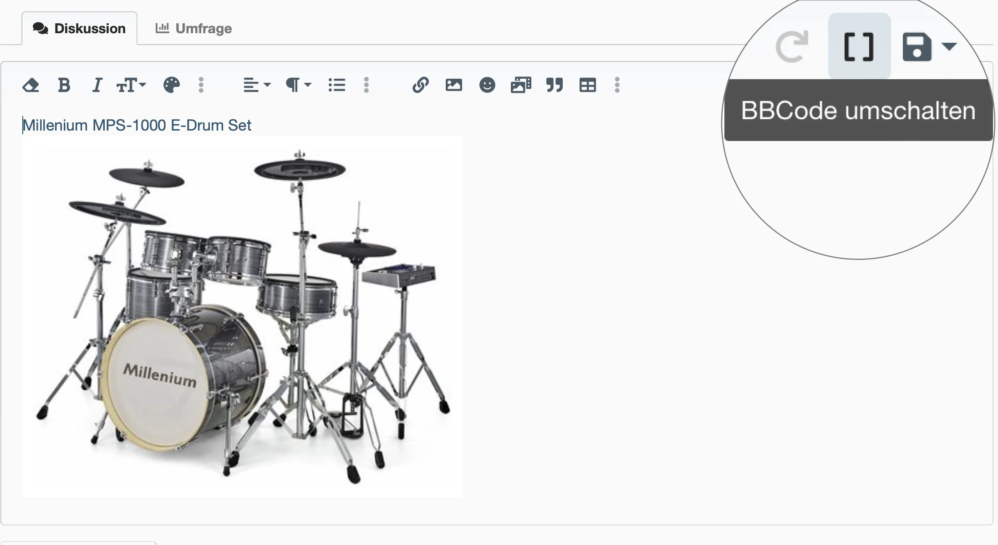Toggle BBCode mode bracket button
Screen dimensions: 998x545
859,46
